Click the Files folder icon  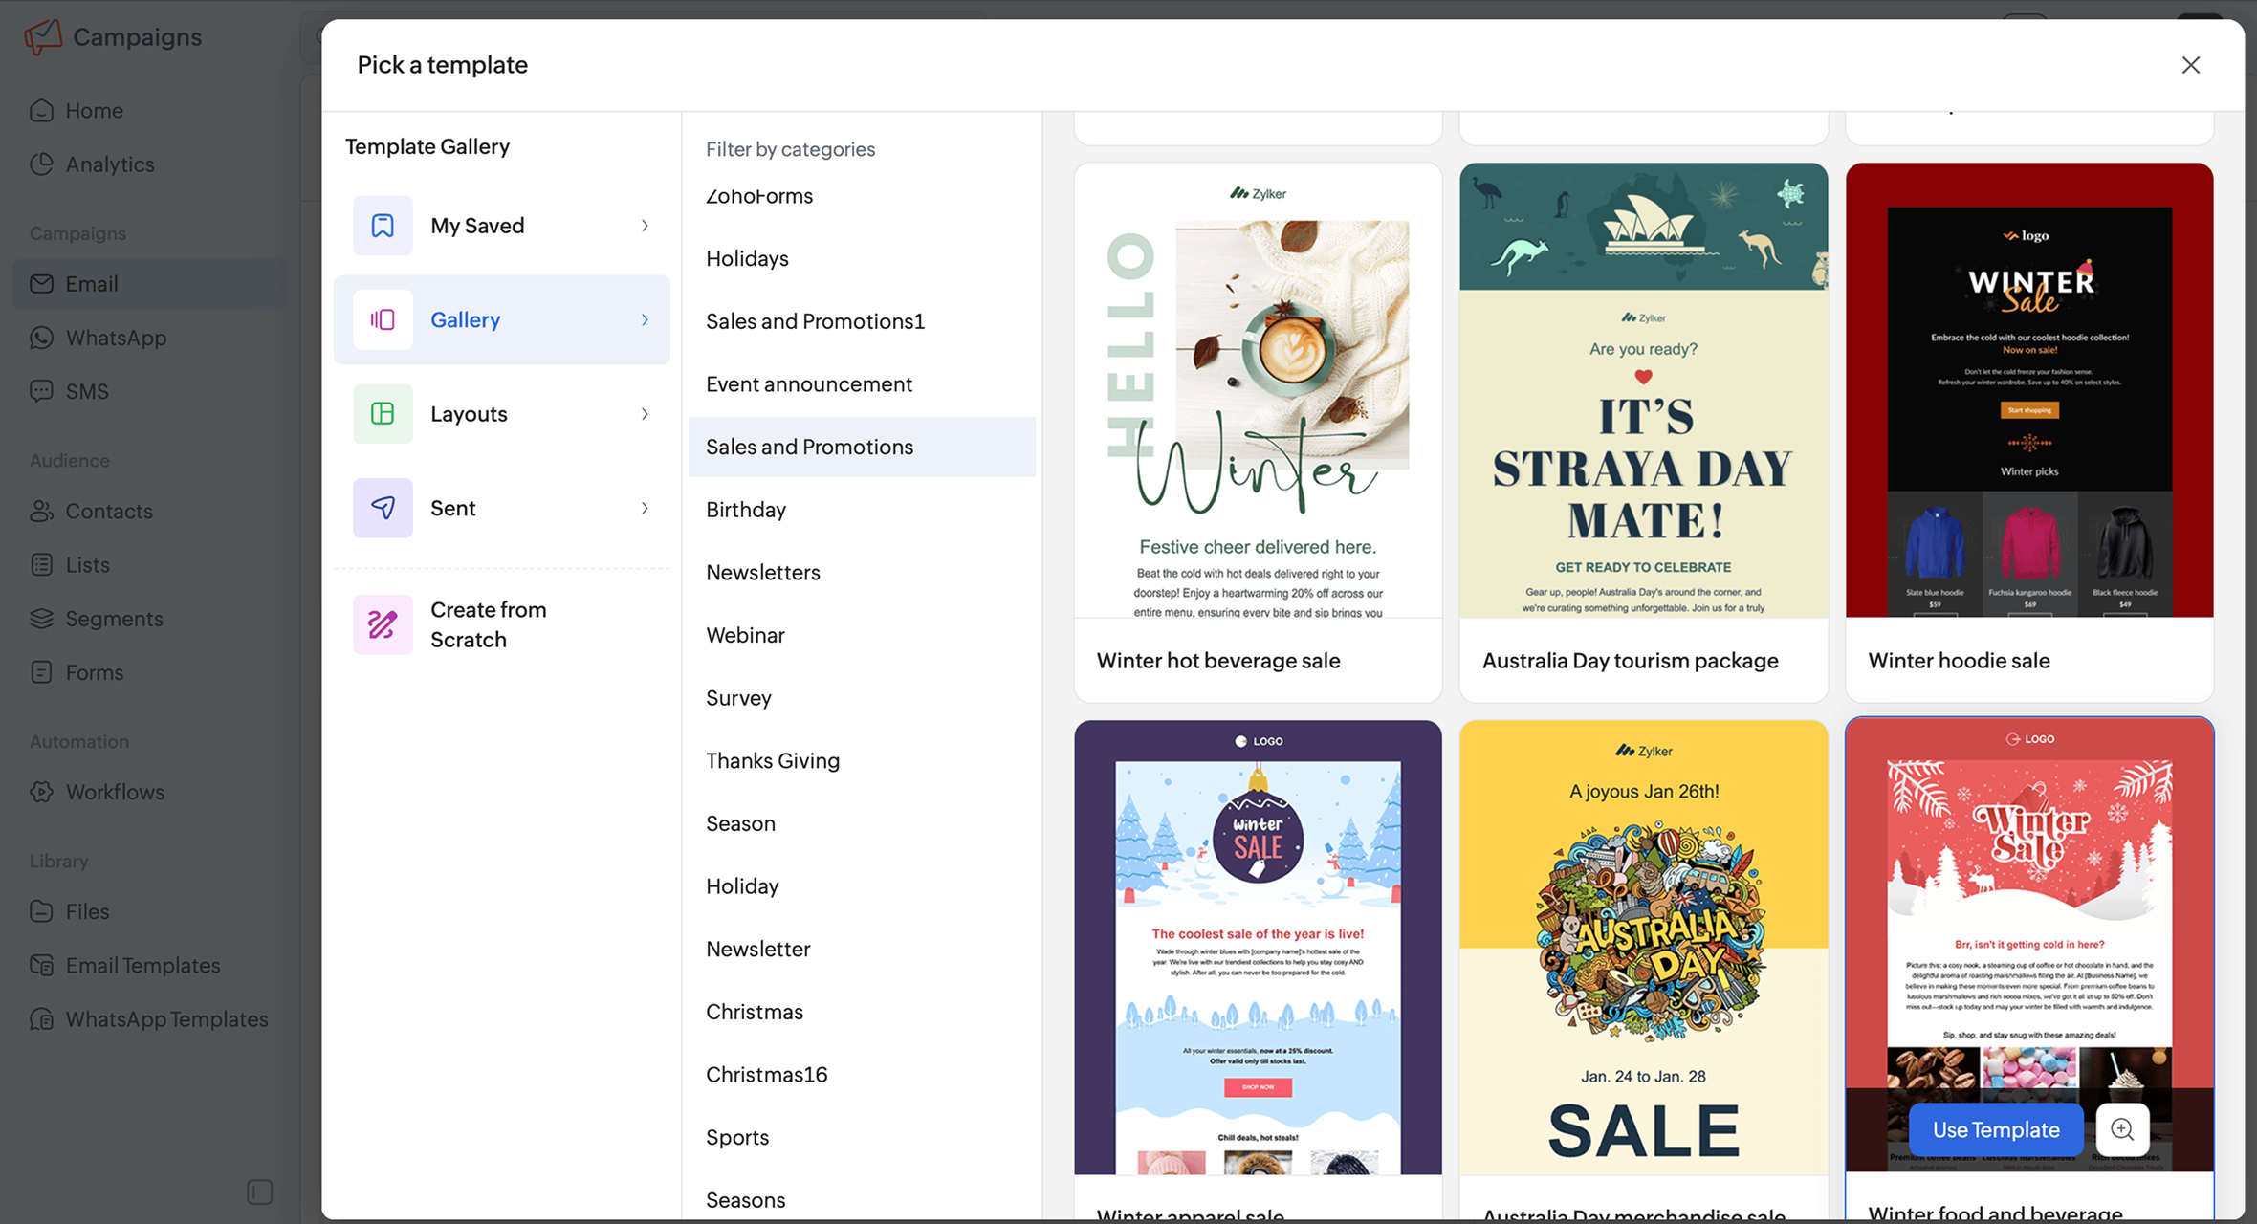pyautogui.click(x=41, y=911)
